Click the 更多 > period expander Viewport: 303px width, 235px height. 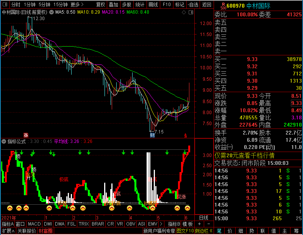[x=77, y=5]
